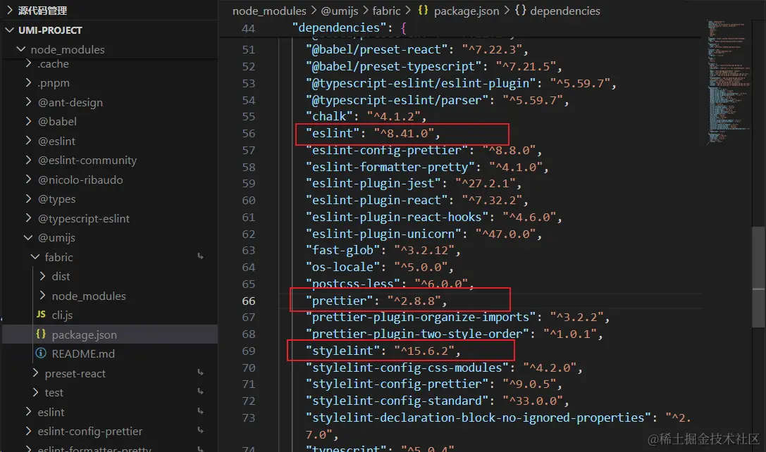Click the symlink arrow icon on test row

tap(200, 391)
